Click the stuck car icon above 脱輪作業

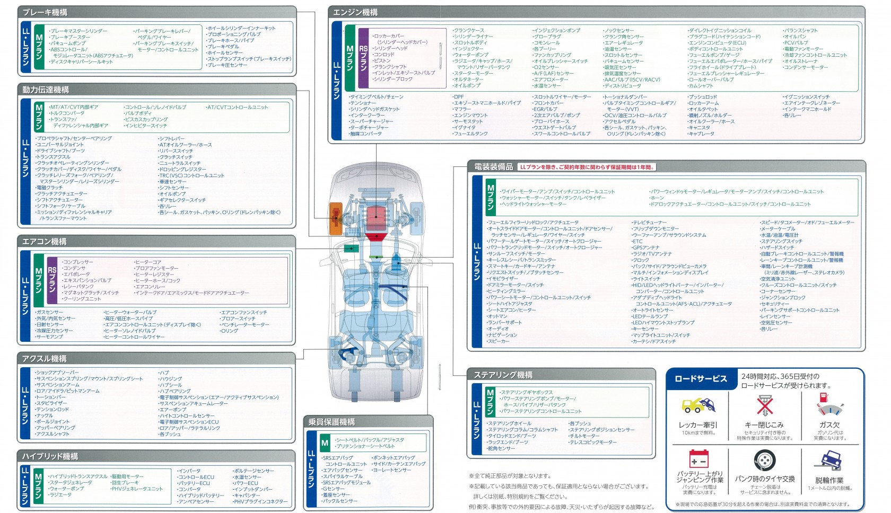coord(828,461)
